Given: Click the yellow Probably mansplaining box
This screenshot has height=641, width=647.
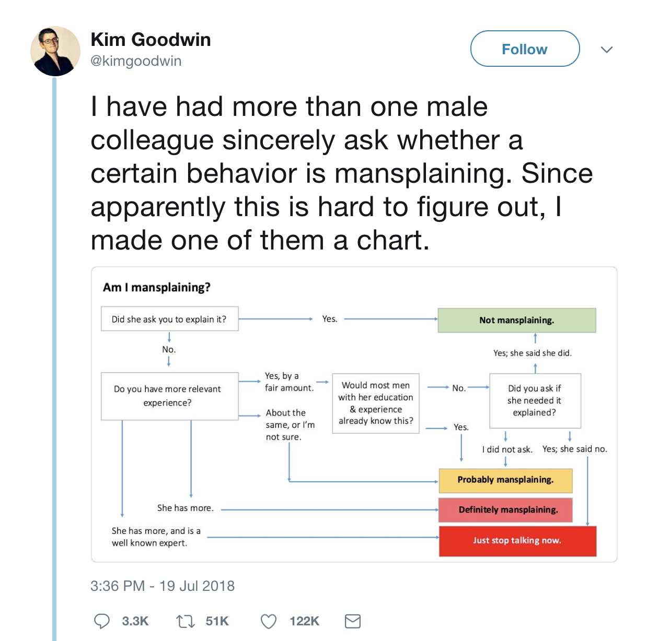Looking at the screenshot, I should (x=505, y=480).
